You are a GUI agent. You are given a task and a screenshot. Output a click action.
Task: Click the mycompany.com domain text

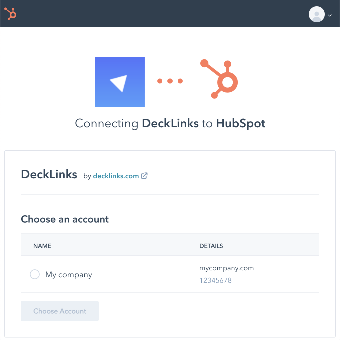click(x=226, y=268)
